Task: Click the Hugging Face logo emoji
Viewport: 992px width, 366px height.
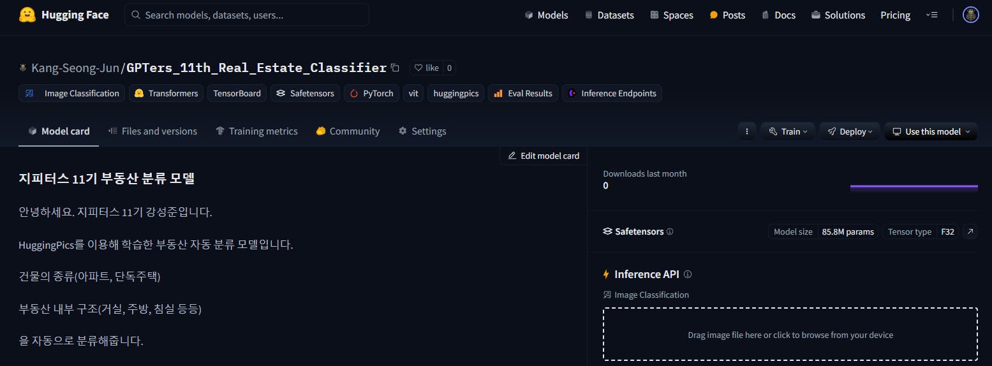Action: [x=27, y=15]
